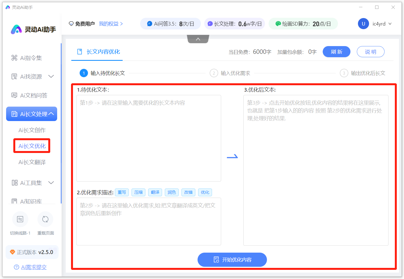Click the 当日免费 6000字 text
This screenshot has height=279, width=404.
pyautogui.click(x=250, y=52)
